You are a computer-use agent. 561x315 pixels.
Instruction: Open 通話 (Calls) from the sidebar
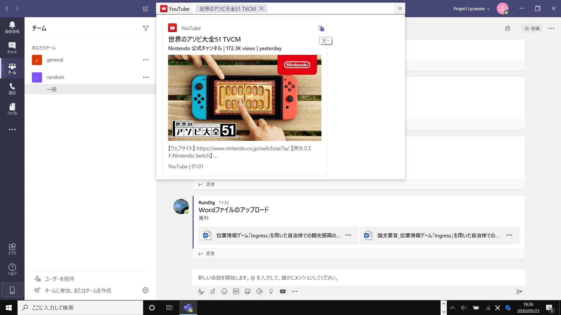click(x=12, y=88)
